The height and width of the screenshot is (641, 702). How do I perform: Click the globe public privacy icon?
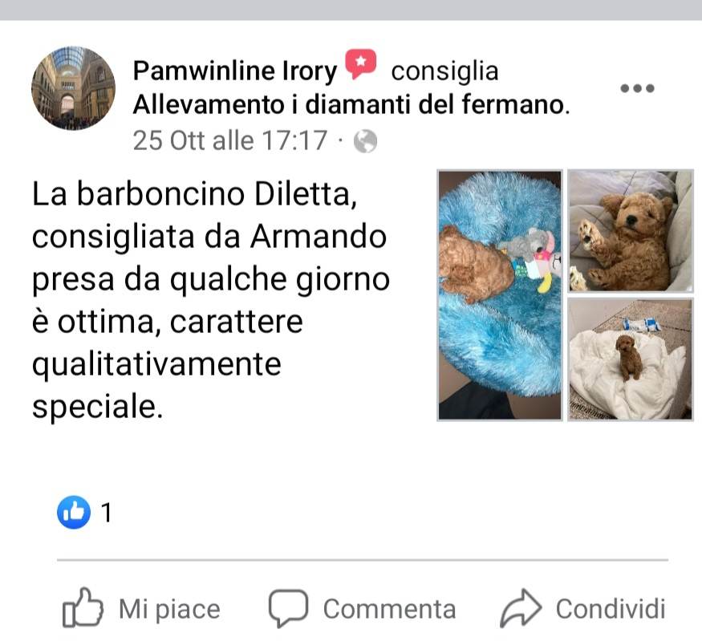pos(365,141)
